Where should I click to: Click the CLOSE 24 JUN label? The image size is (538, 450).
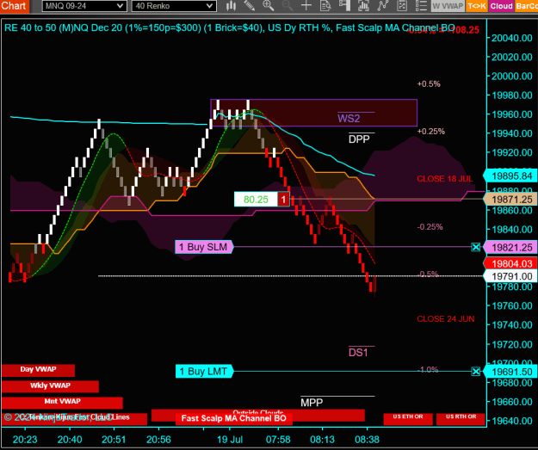[446, 319]
